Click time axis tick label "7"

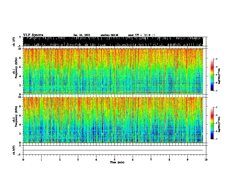point(151,160)
